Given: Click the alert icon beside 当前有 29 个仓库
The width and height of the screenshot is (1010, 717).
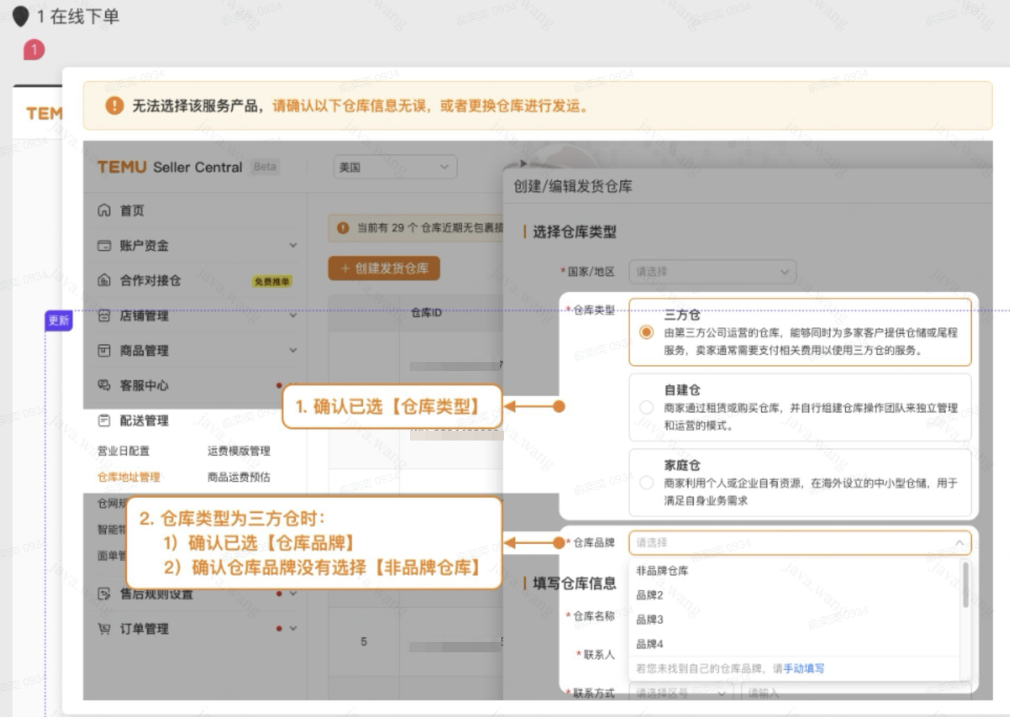Looking at the screenshot, I should pos(343,229).
